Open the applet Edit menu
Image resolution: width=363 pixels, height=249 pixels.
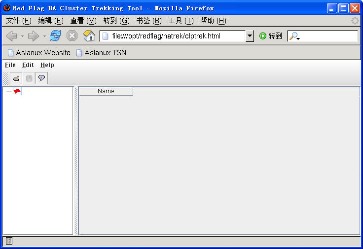click(28, 65)
